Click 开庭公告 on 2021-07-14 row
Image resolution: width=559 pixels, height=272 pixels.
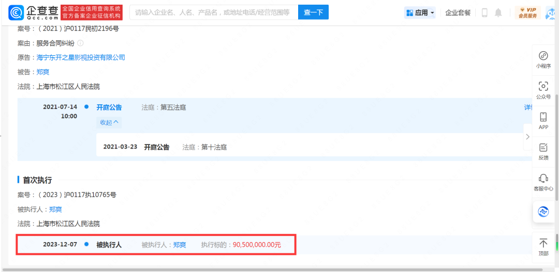(109, 107)
